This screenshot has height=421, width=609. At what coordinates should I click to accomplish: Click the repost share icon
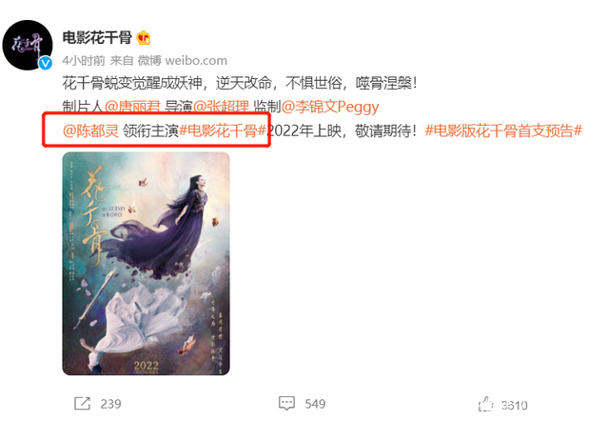coord(82,404)
